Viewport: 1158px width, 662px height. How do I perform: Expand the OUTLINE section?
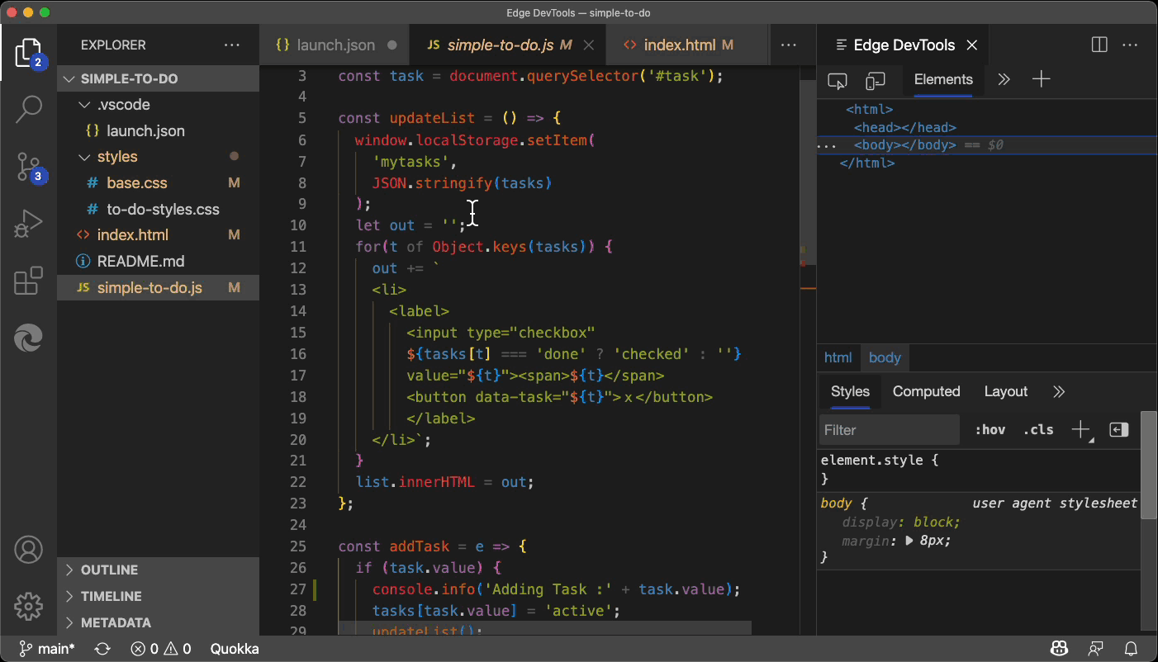[x=109, y=570]
